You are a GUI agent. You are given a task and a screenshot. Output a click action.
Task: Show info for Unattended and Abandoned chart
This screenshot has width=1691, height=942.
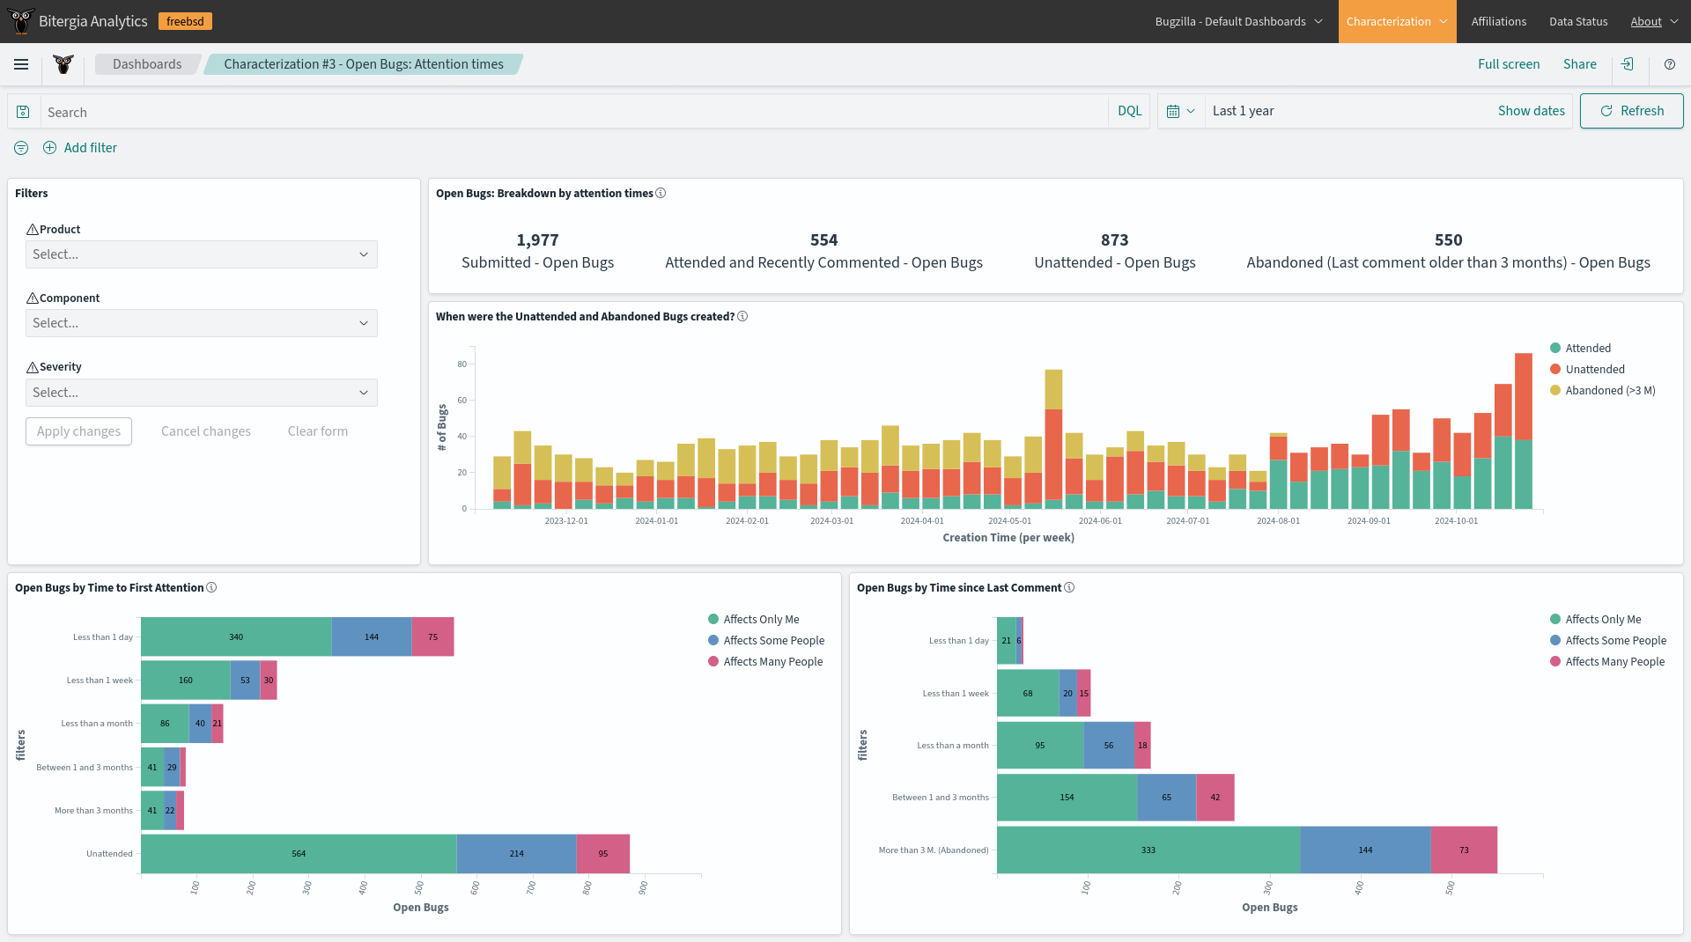(742, 316)
